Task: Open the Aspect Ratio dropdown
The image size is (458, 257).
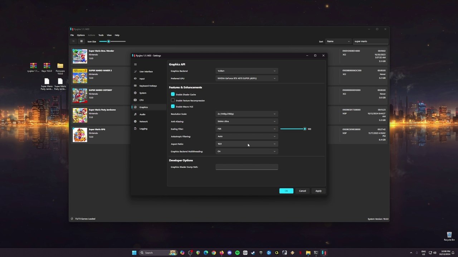Action: click(x=247, y=144)
